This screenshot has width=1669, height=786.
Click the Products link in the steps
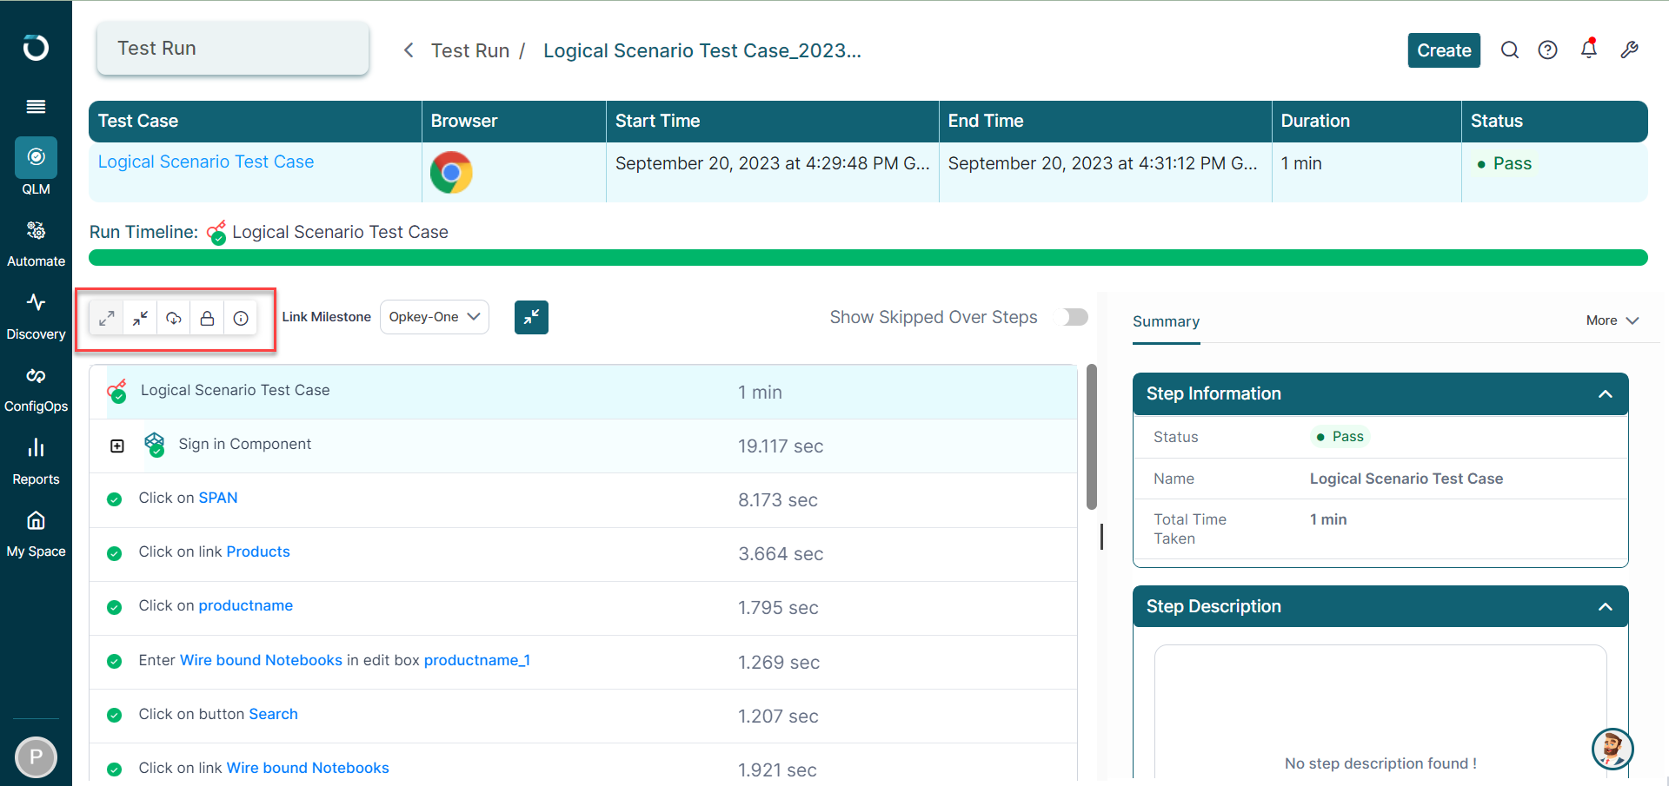(x=258, y=552)
